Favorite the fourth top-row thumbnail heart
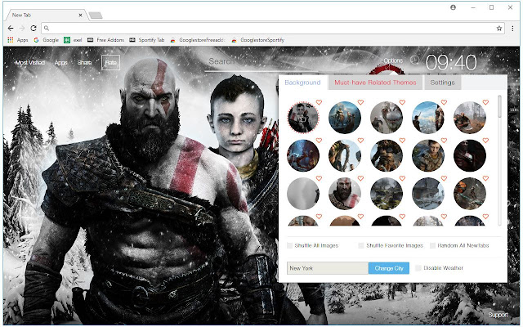 click(444, 102)
